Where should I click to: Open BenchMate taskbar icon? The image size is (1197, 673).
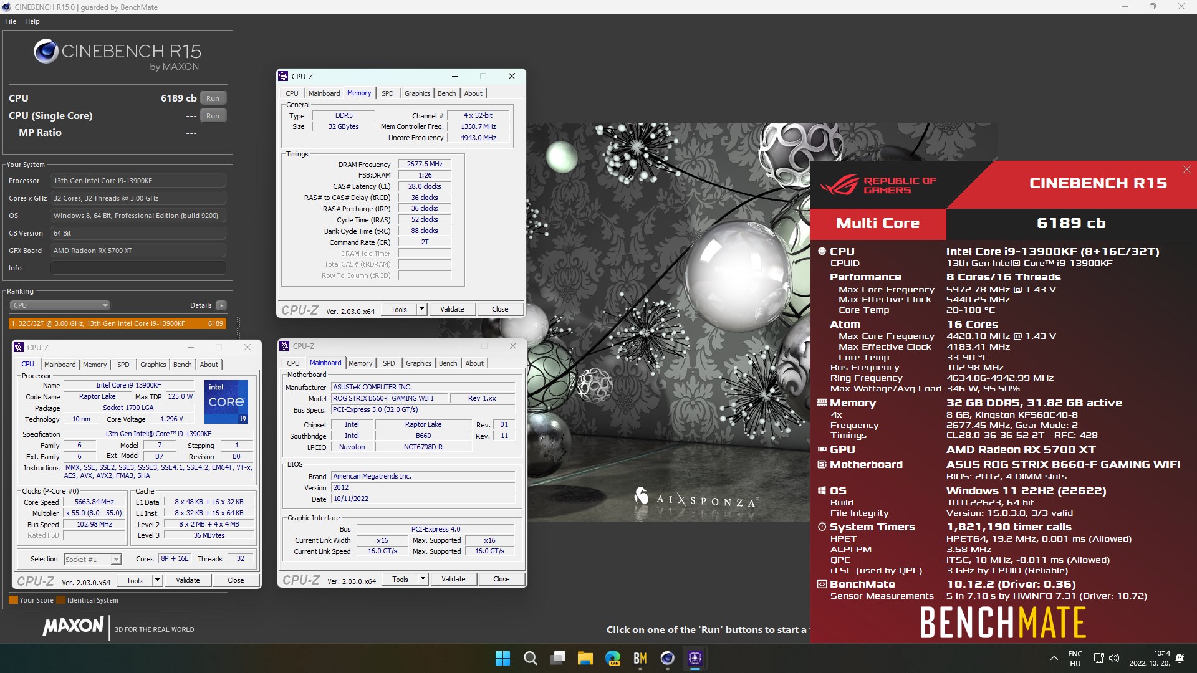640,658
